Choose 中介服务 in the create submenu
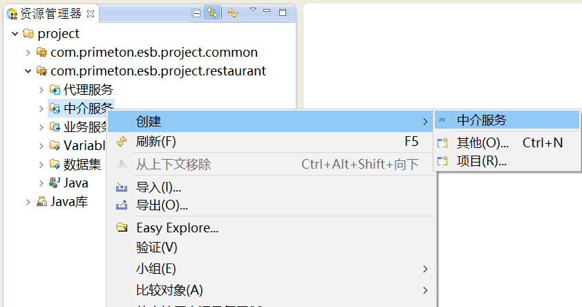 click(481, 120)
